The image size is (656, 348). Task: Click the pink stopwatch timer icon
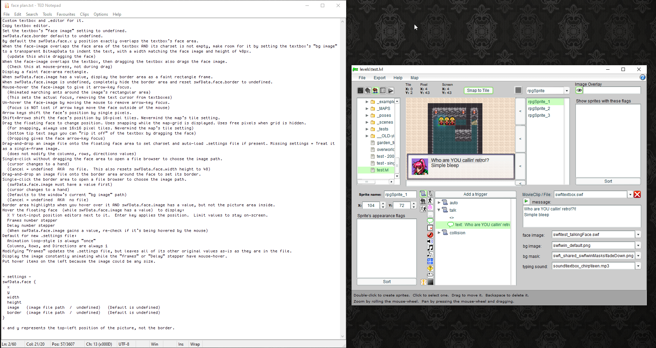coord(430,208)
